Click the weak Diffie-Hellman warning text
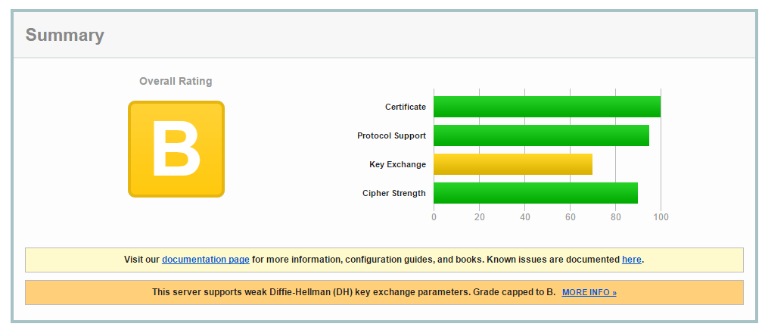The height and width of the screenshot is (330, 765). coord(353,292)
